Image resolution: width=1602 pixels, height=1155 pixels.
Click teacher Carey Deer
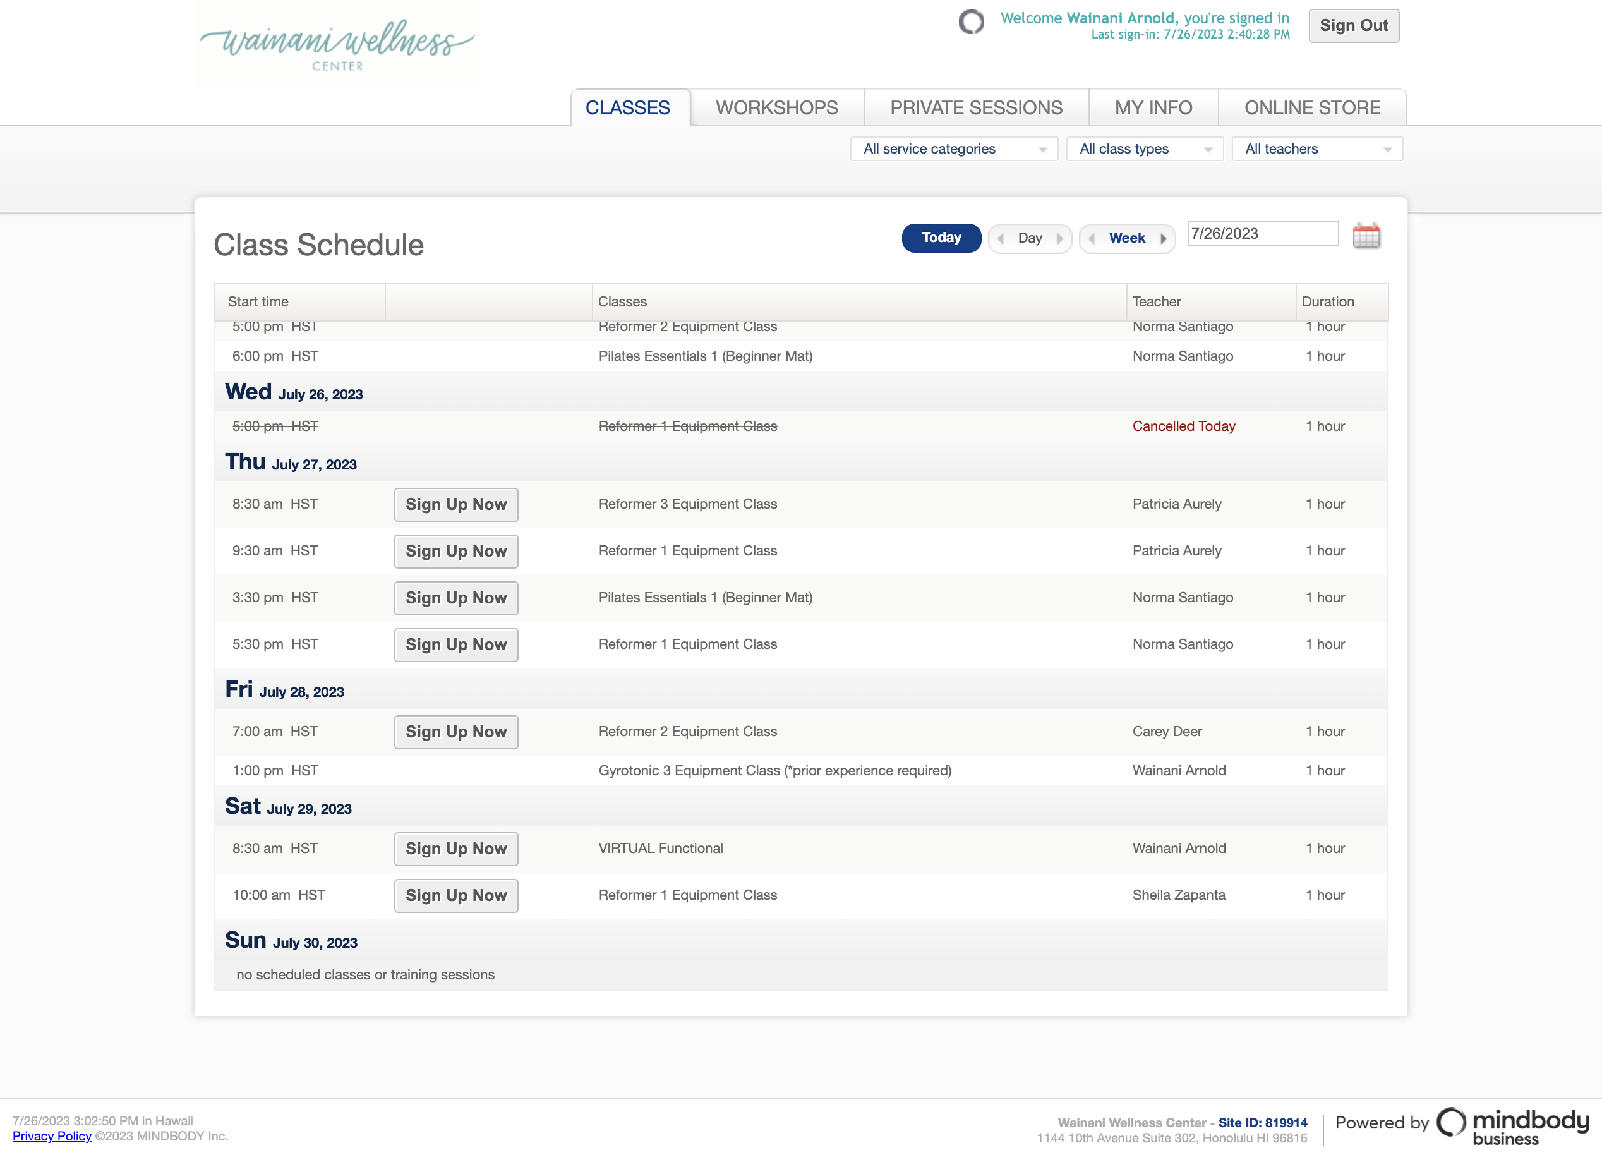[x=1167, y=731]
